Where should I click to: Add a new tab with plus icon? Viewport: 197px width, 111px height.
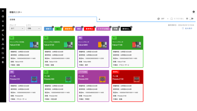click(x=99, y=19)
